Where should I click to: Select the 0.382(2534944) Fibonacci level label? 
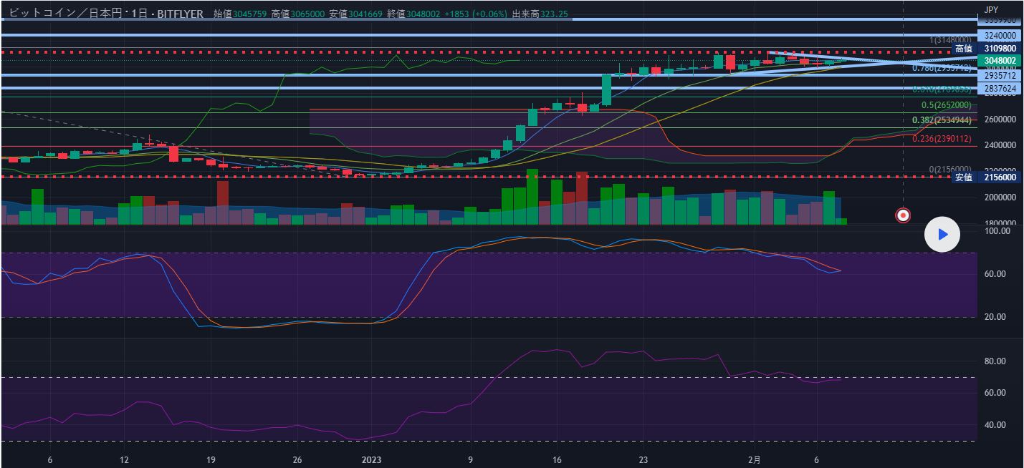[942, 120]
